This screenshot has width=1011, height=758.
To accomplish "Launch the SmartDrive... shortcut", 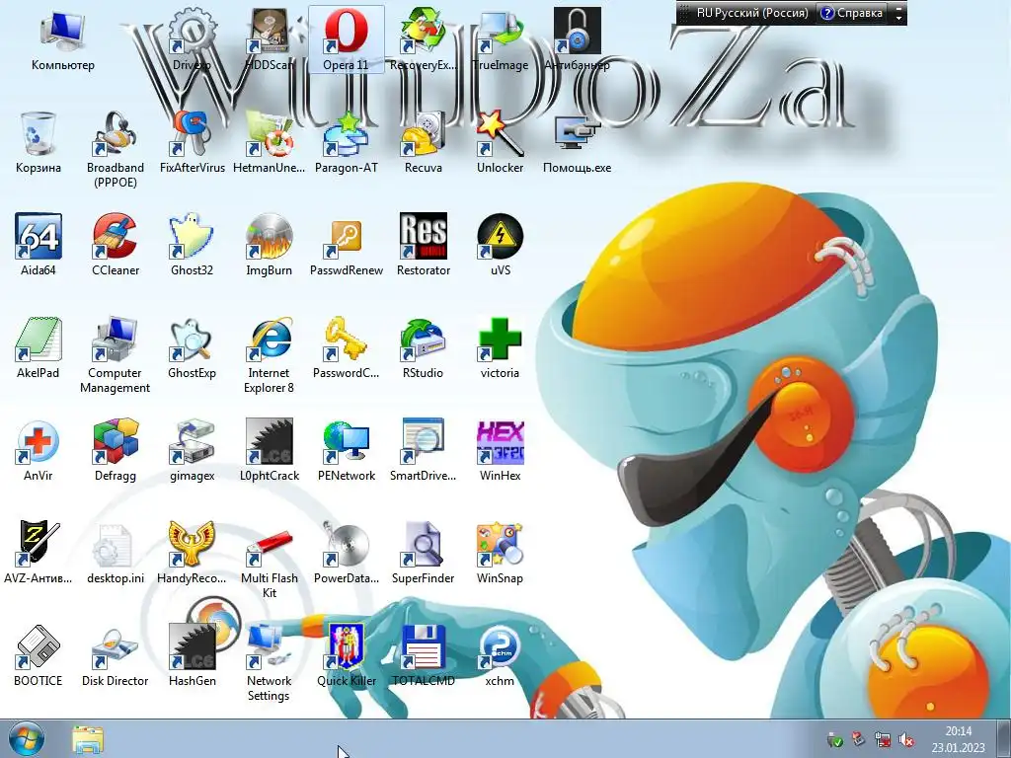I will 423,450.
